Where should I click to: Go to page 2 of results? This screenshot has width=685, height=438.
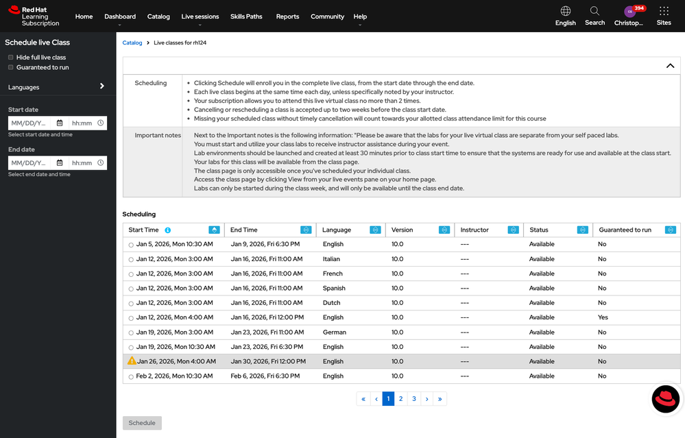tap(401, 399)
